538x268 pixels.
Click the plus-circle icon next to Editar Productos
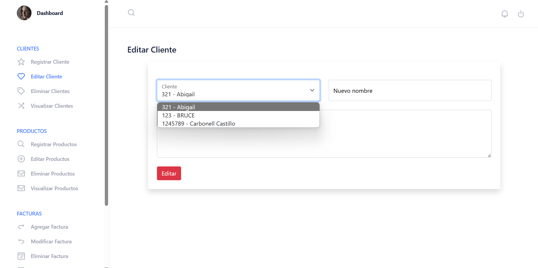point(21,159)
